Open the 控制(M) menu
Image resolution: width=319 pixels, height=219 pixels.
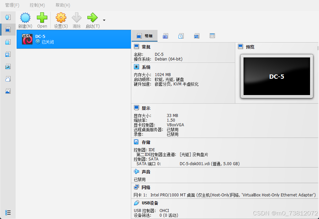[37, 5]
